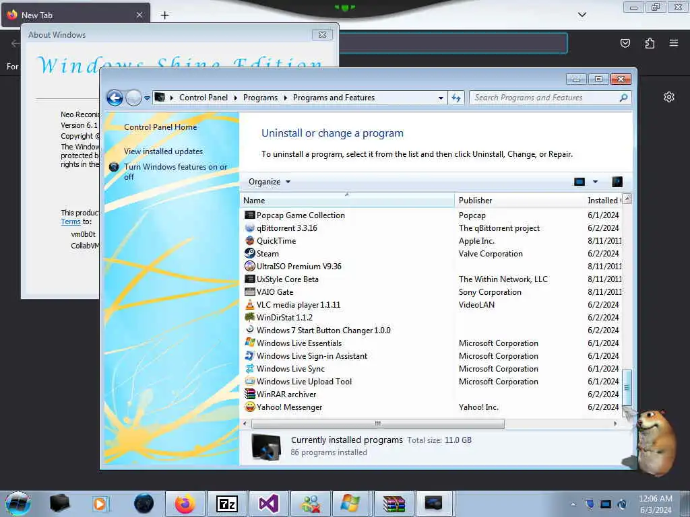Open View installed updates link
The width and height of the screenshot is (690, 517).
pos(163,151)
